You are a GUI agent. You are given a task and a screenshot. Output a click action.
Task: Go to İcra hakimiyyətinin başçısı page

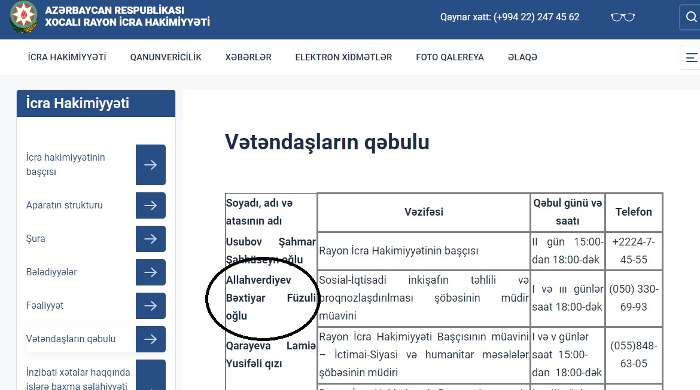66,164
